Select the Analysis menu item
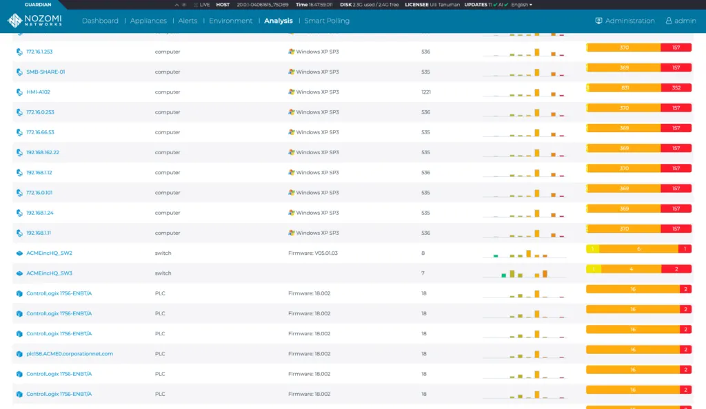Image resolution: width=706 pixels, height=409 pixels. click(x=279, y=21)
